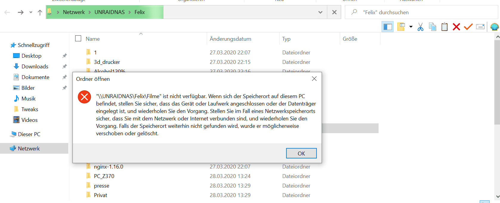This screenshot has height=203, width=500.
Task: Open Dokumente in the navigation pane
Action: 35,77
